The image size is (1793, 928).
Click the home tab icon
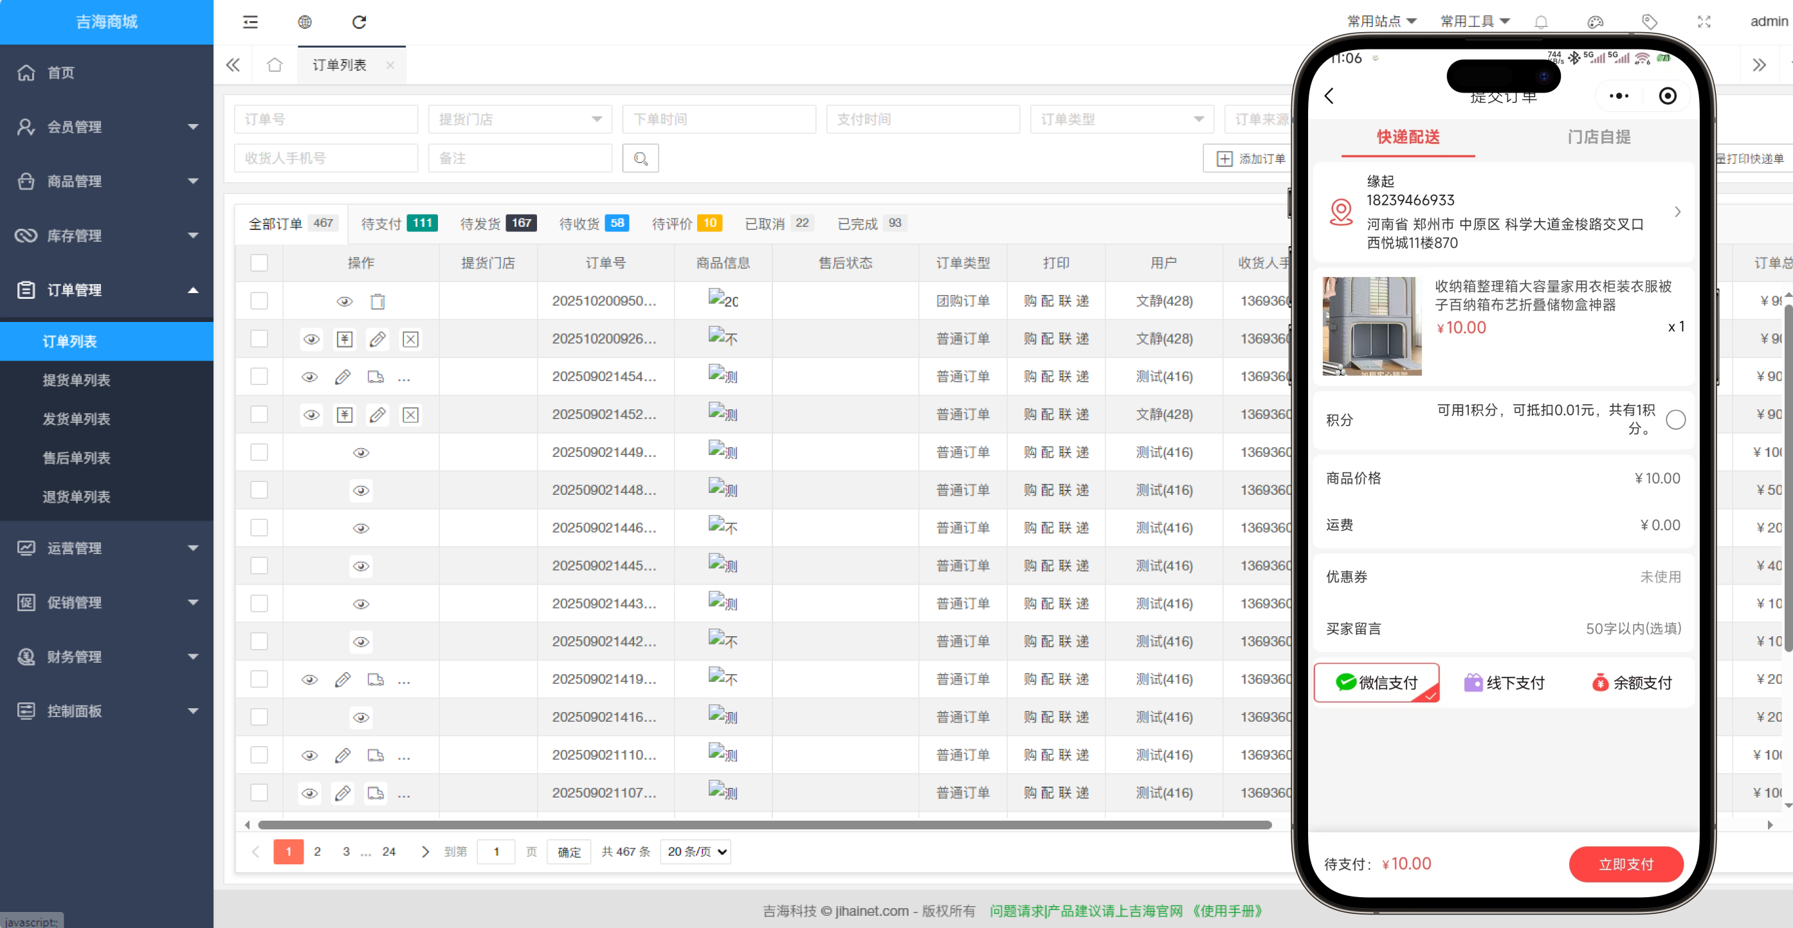[274, 65]
